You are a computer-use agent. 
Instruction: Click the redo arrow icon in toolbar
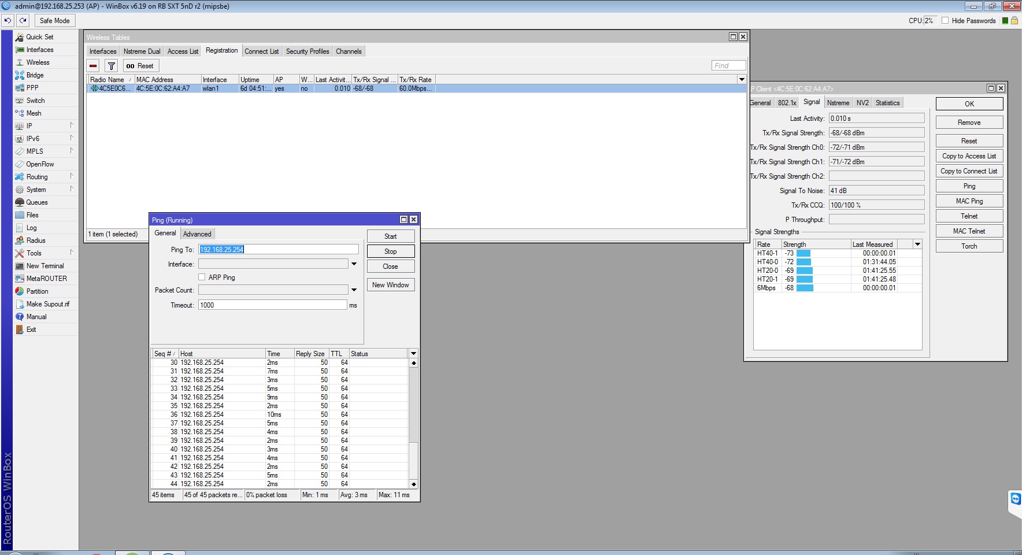23,20
